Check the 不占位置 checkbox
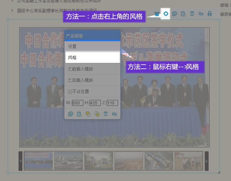Screen dimensions: 231x181 70,92
